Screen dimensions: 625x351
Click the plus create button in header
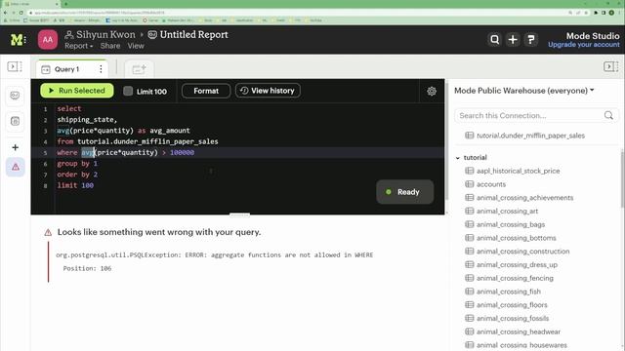tap(513, 39)
